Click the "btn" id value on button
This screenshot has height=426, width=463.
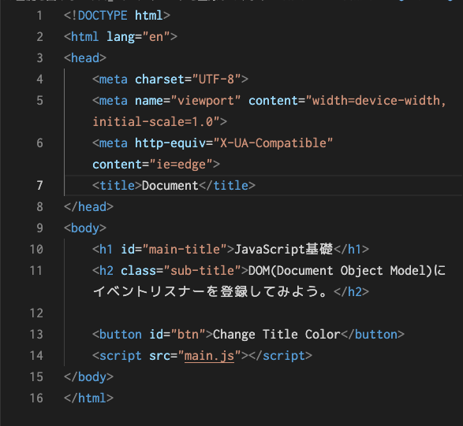188,335
